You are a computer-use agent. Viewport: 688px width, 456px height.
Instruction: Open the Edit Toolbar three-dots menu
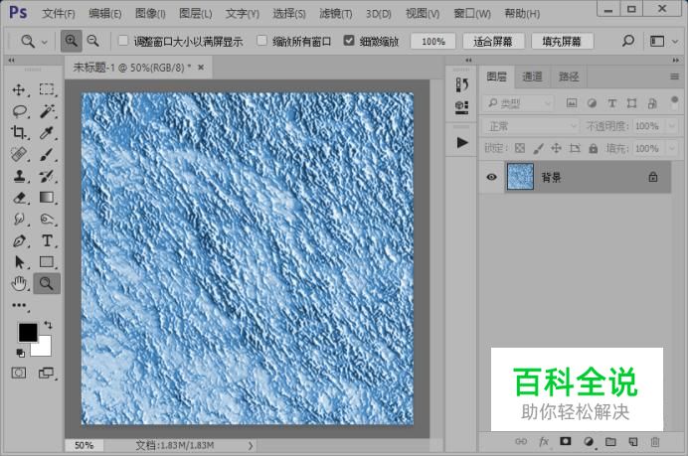[19, 305]
